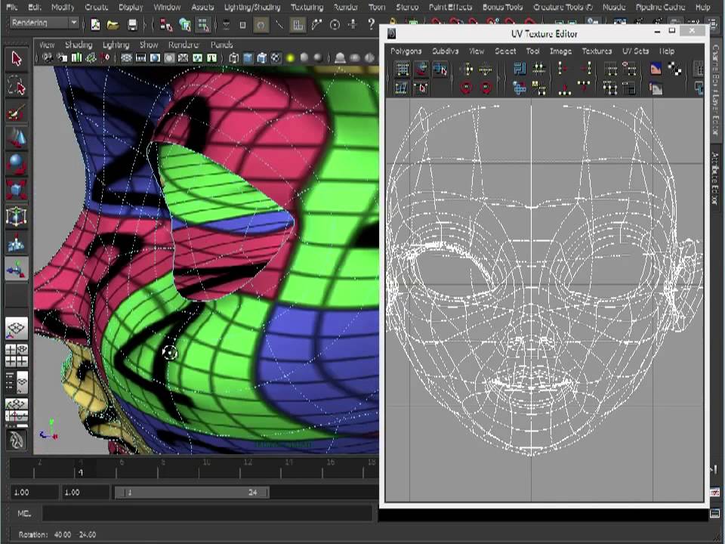Toggle viewport grid display icon
Viewport: 725px width, 544px height.
(x=126, y=58)
